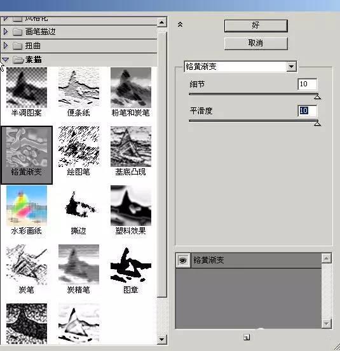Click the new effect layer icon
The image size is (340, 351).
coord(247,337)
